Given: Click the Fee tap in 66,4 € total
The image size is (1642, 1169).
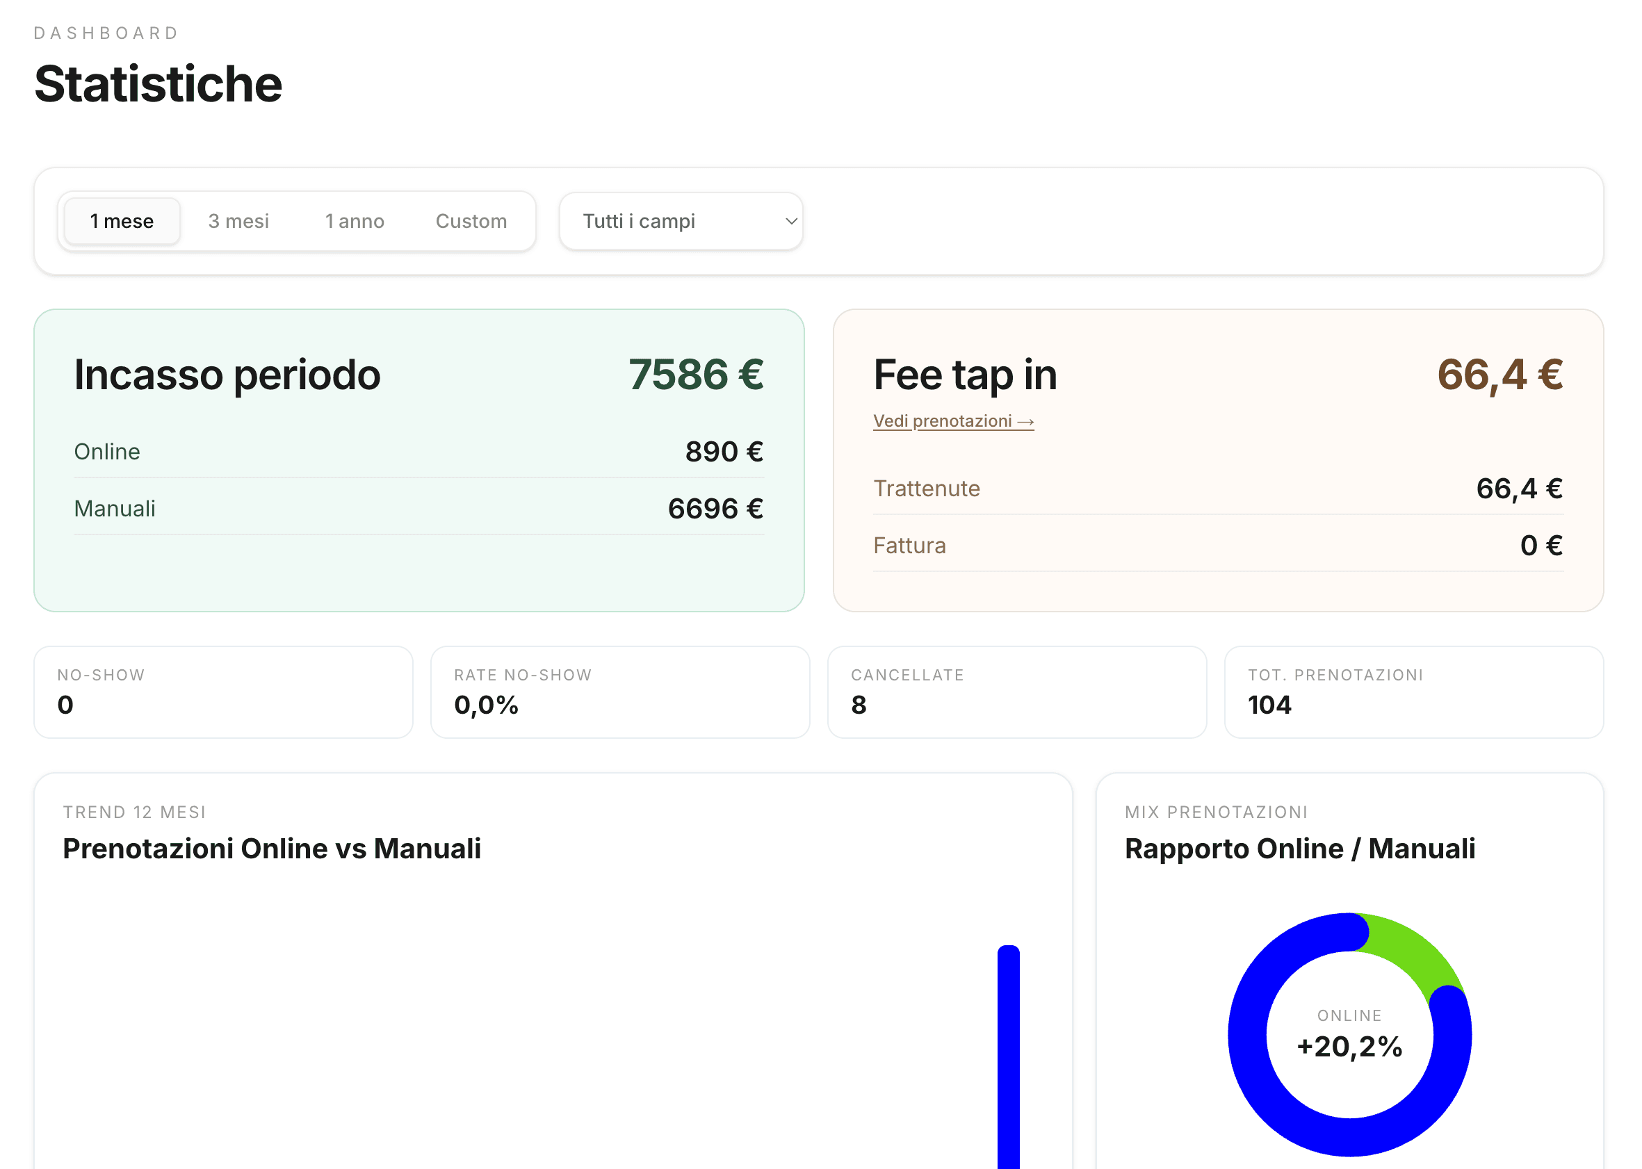Looking at the screenshot, I should pyautogui.click(x=1500, y=375).
